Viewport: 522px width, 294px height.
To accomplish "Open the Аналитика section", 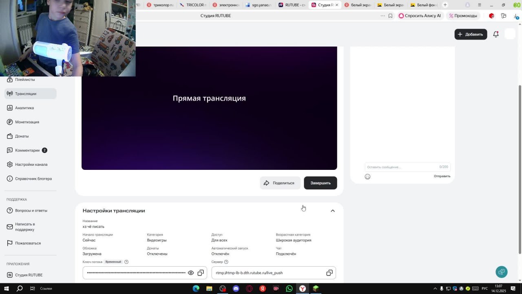I will tap(24, 108).
